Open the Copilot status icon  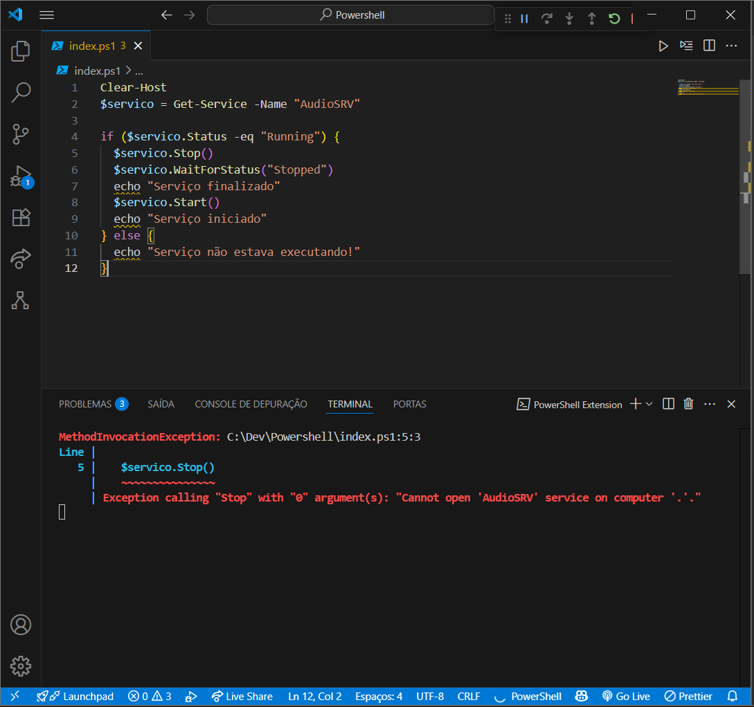coord(582,697)
